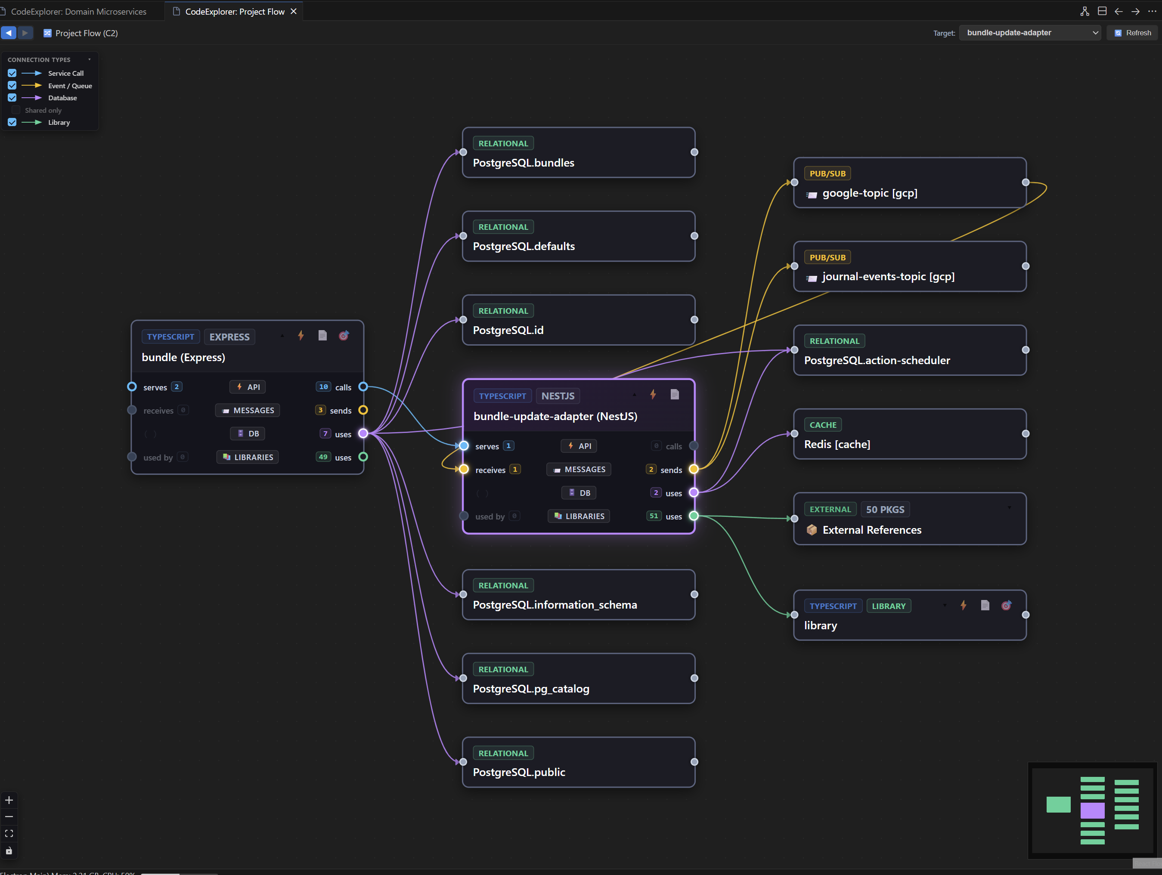Toggle the lock interactivity icon
This screenshot has width=1162, height=875.
(9, 851)
